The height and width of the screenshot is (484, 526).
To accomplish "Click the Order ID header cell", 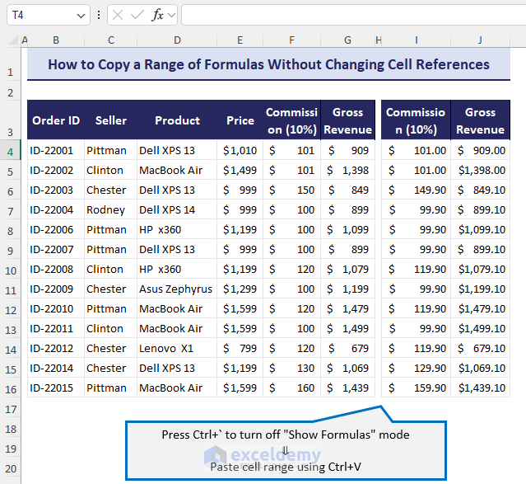I will click(56, 120).
